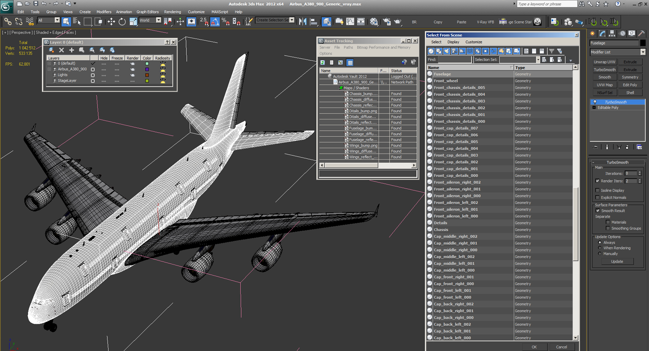Screen dimensions: 649x351
Task: Enable the Isoline Display checkbox
Action: (598, 190)
